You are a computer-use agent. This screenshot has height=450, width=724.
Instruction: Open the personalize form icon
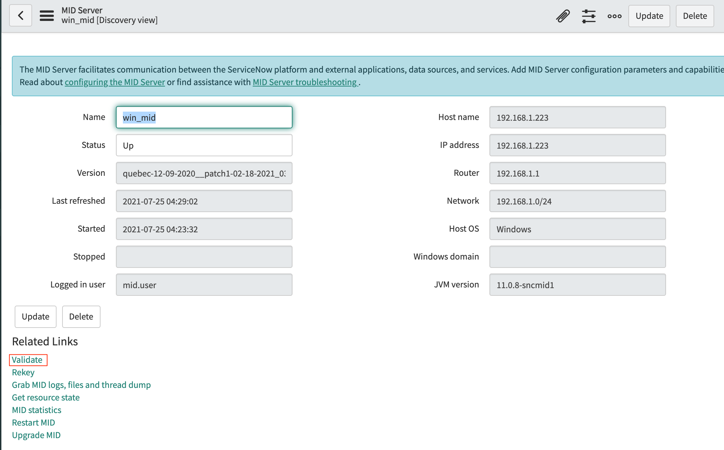[589, 16]
